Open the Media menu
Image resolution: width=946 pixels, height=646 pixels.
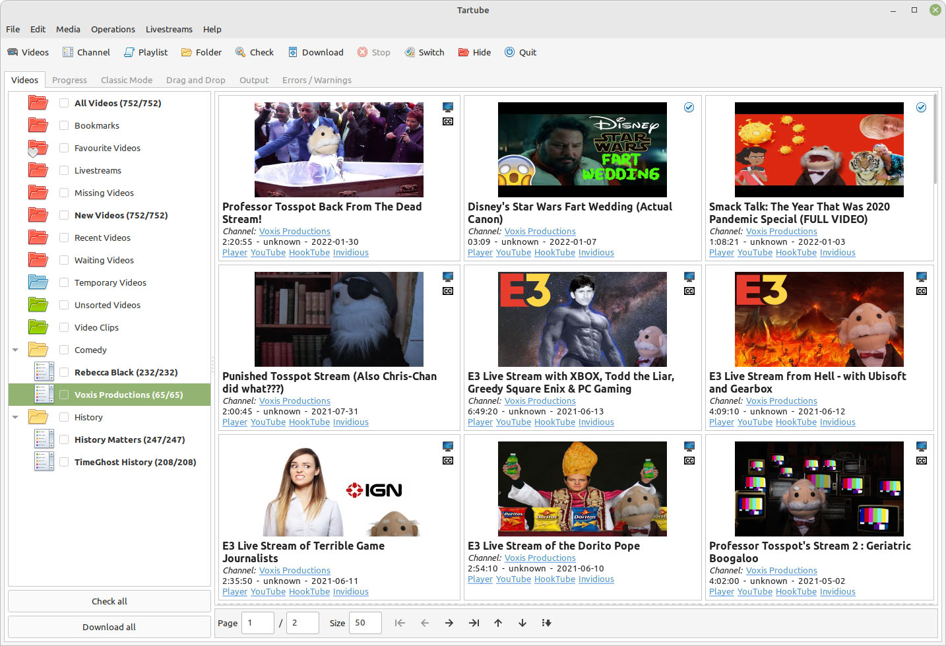(68, 29)
